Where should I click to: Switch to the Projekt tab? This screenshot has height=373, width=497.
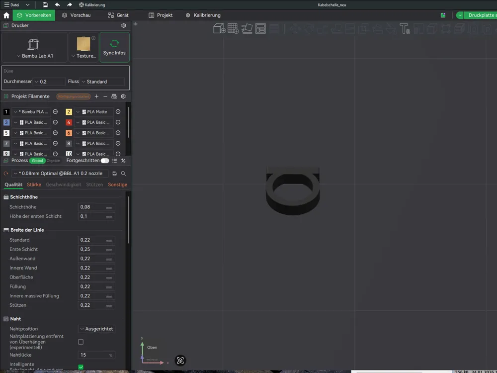tap(161, 15)
